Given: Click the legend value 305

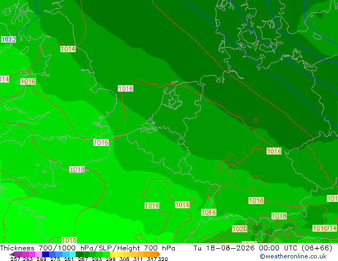Looking at the screenshot, I should [124, 259].
